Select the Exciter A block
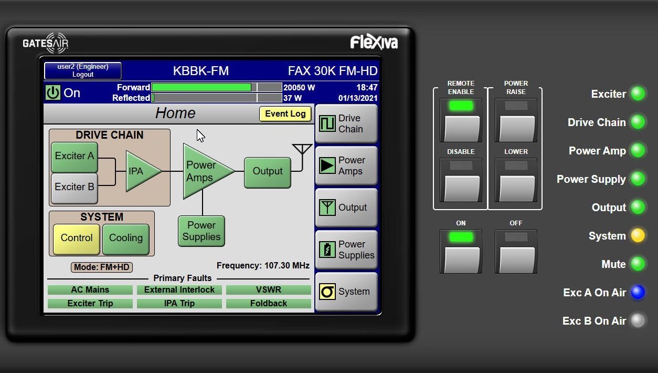 pos(75,157)
